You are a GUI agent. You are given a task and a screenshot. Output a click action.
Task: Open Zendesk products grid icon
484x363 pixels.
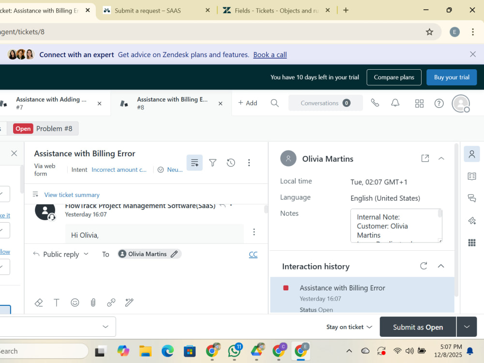coord(419,103)
